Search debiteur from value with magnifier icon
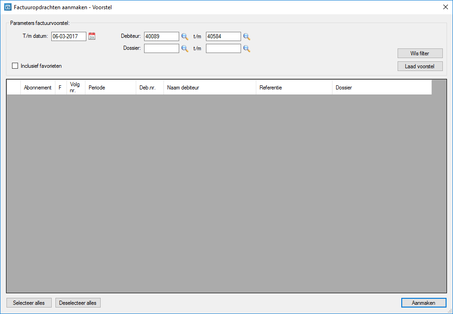The width and height of the screenshot is (453, 314). [185, 36]
